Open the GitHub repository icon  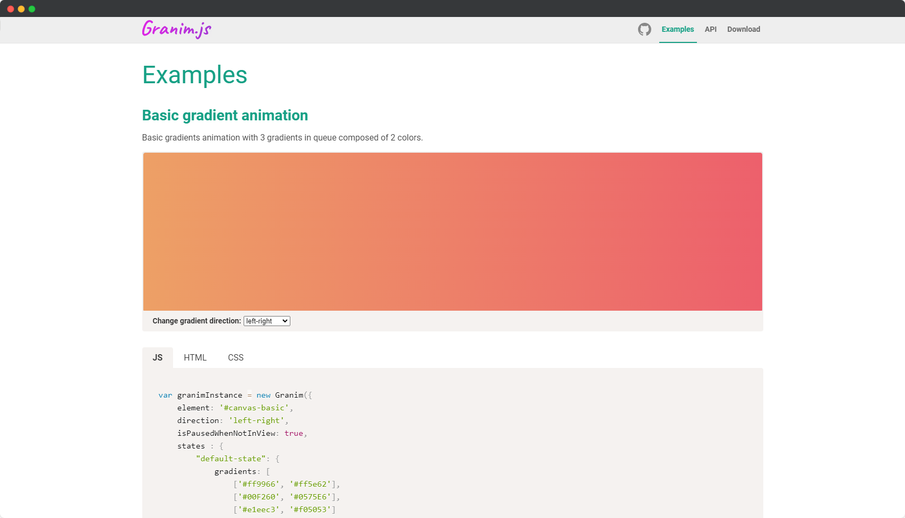click(644, 29)
